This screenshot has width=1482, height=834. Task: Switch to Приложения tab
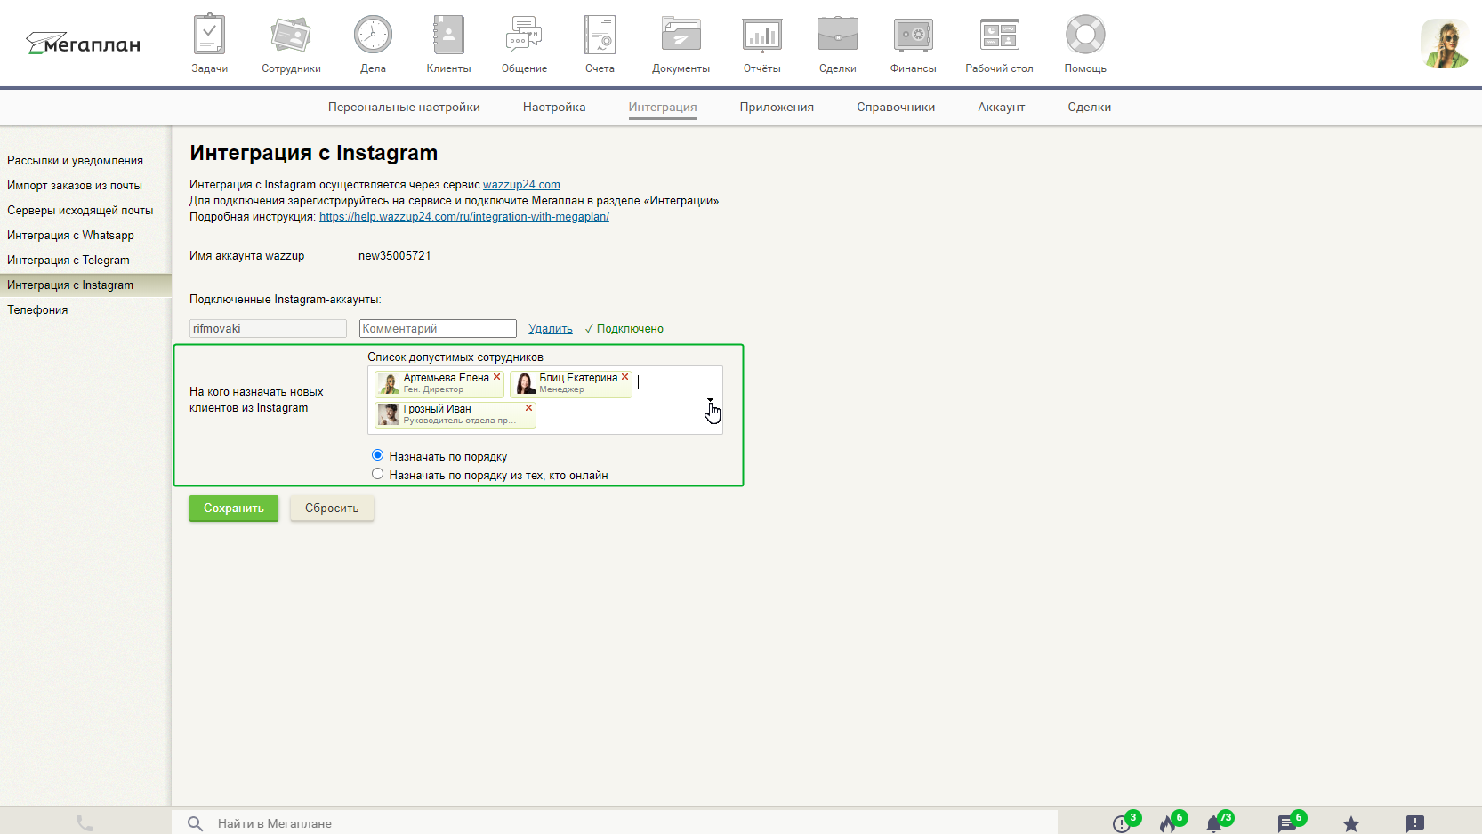(777, 107)
